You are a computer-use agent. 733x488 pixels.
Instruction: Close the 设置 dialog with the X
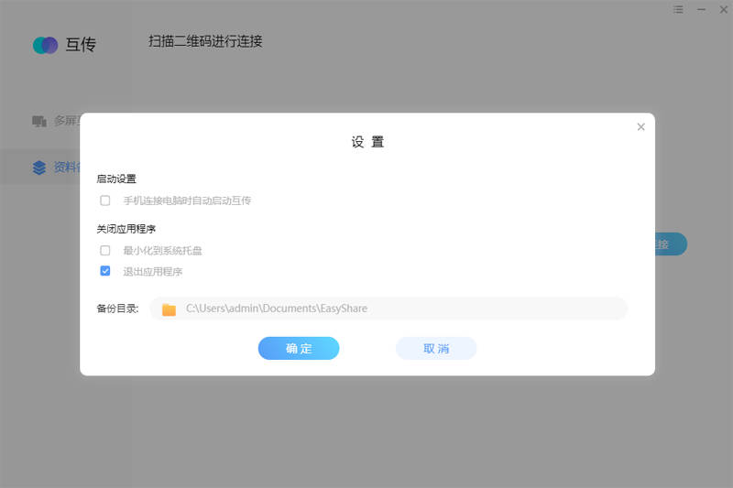[x=640, y=127]
